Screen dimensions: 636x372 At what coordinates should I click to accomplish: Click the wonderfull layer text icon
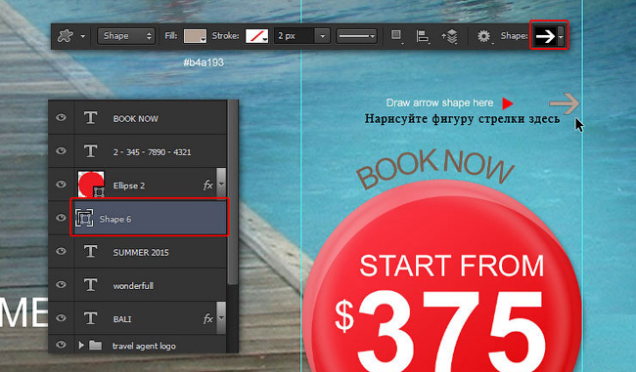pos(90,285)
